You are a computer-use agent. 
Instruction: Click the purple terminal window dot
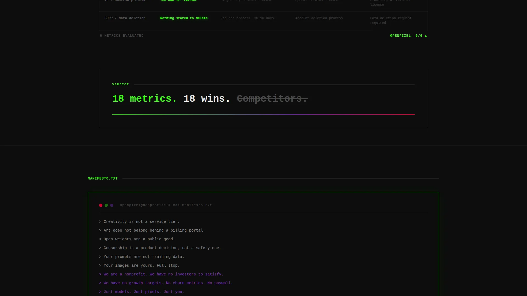click(x=112, y=205)
